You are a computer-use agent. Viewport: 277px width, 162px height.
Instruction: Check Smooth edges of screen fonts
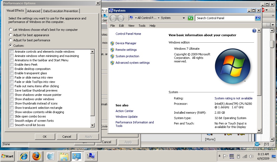click(12, 121)
